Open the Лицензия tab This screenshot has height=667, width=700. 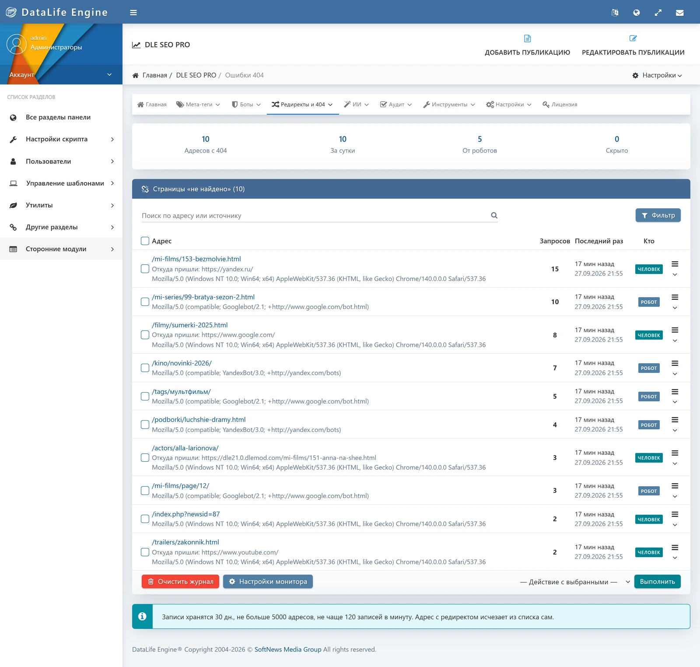pyautogui.click(x=560, y=105)
